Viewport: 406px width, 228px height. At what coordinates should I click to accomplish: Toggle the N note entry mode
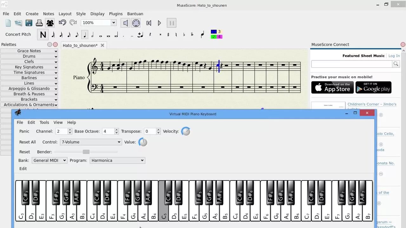pos(43,35)
